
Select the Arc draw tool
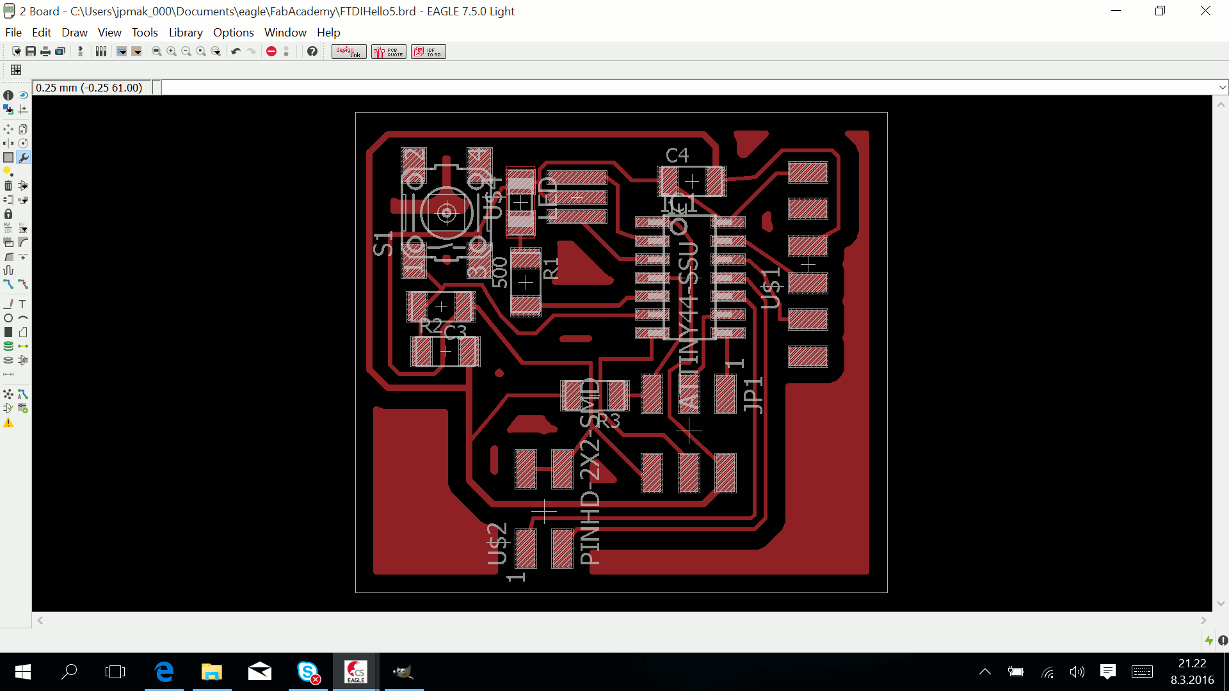pos(23,318)
